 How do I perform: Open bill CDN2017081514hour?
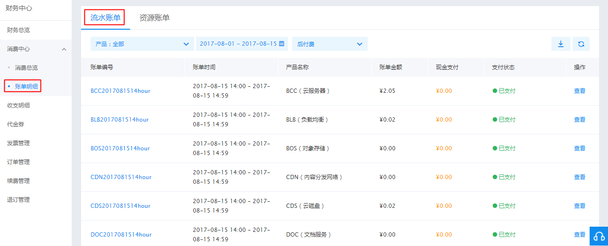(x=121, y=177)
